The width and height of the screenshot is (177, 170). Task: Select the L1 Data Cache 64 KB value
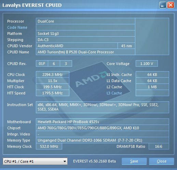tap(152, 81)
